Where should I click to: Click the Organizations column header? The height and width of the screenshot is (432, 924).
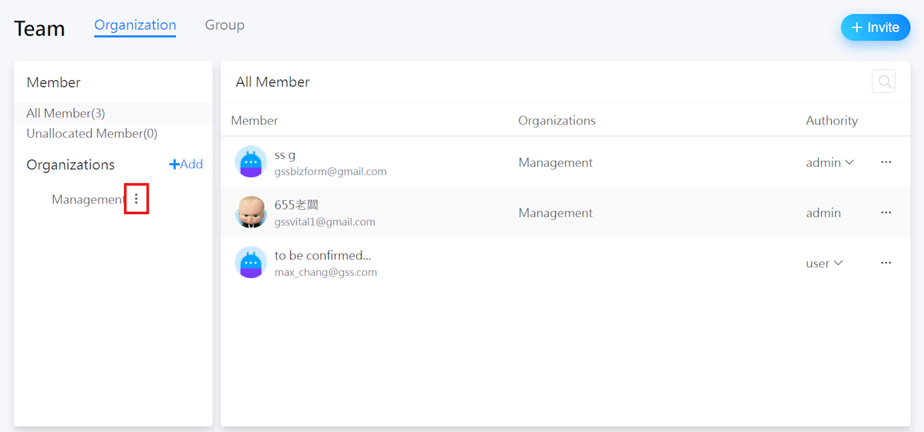click(x=556, y=120)
